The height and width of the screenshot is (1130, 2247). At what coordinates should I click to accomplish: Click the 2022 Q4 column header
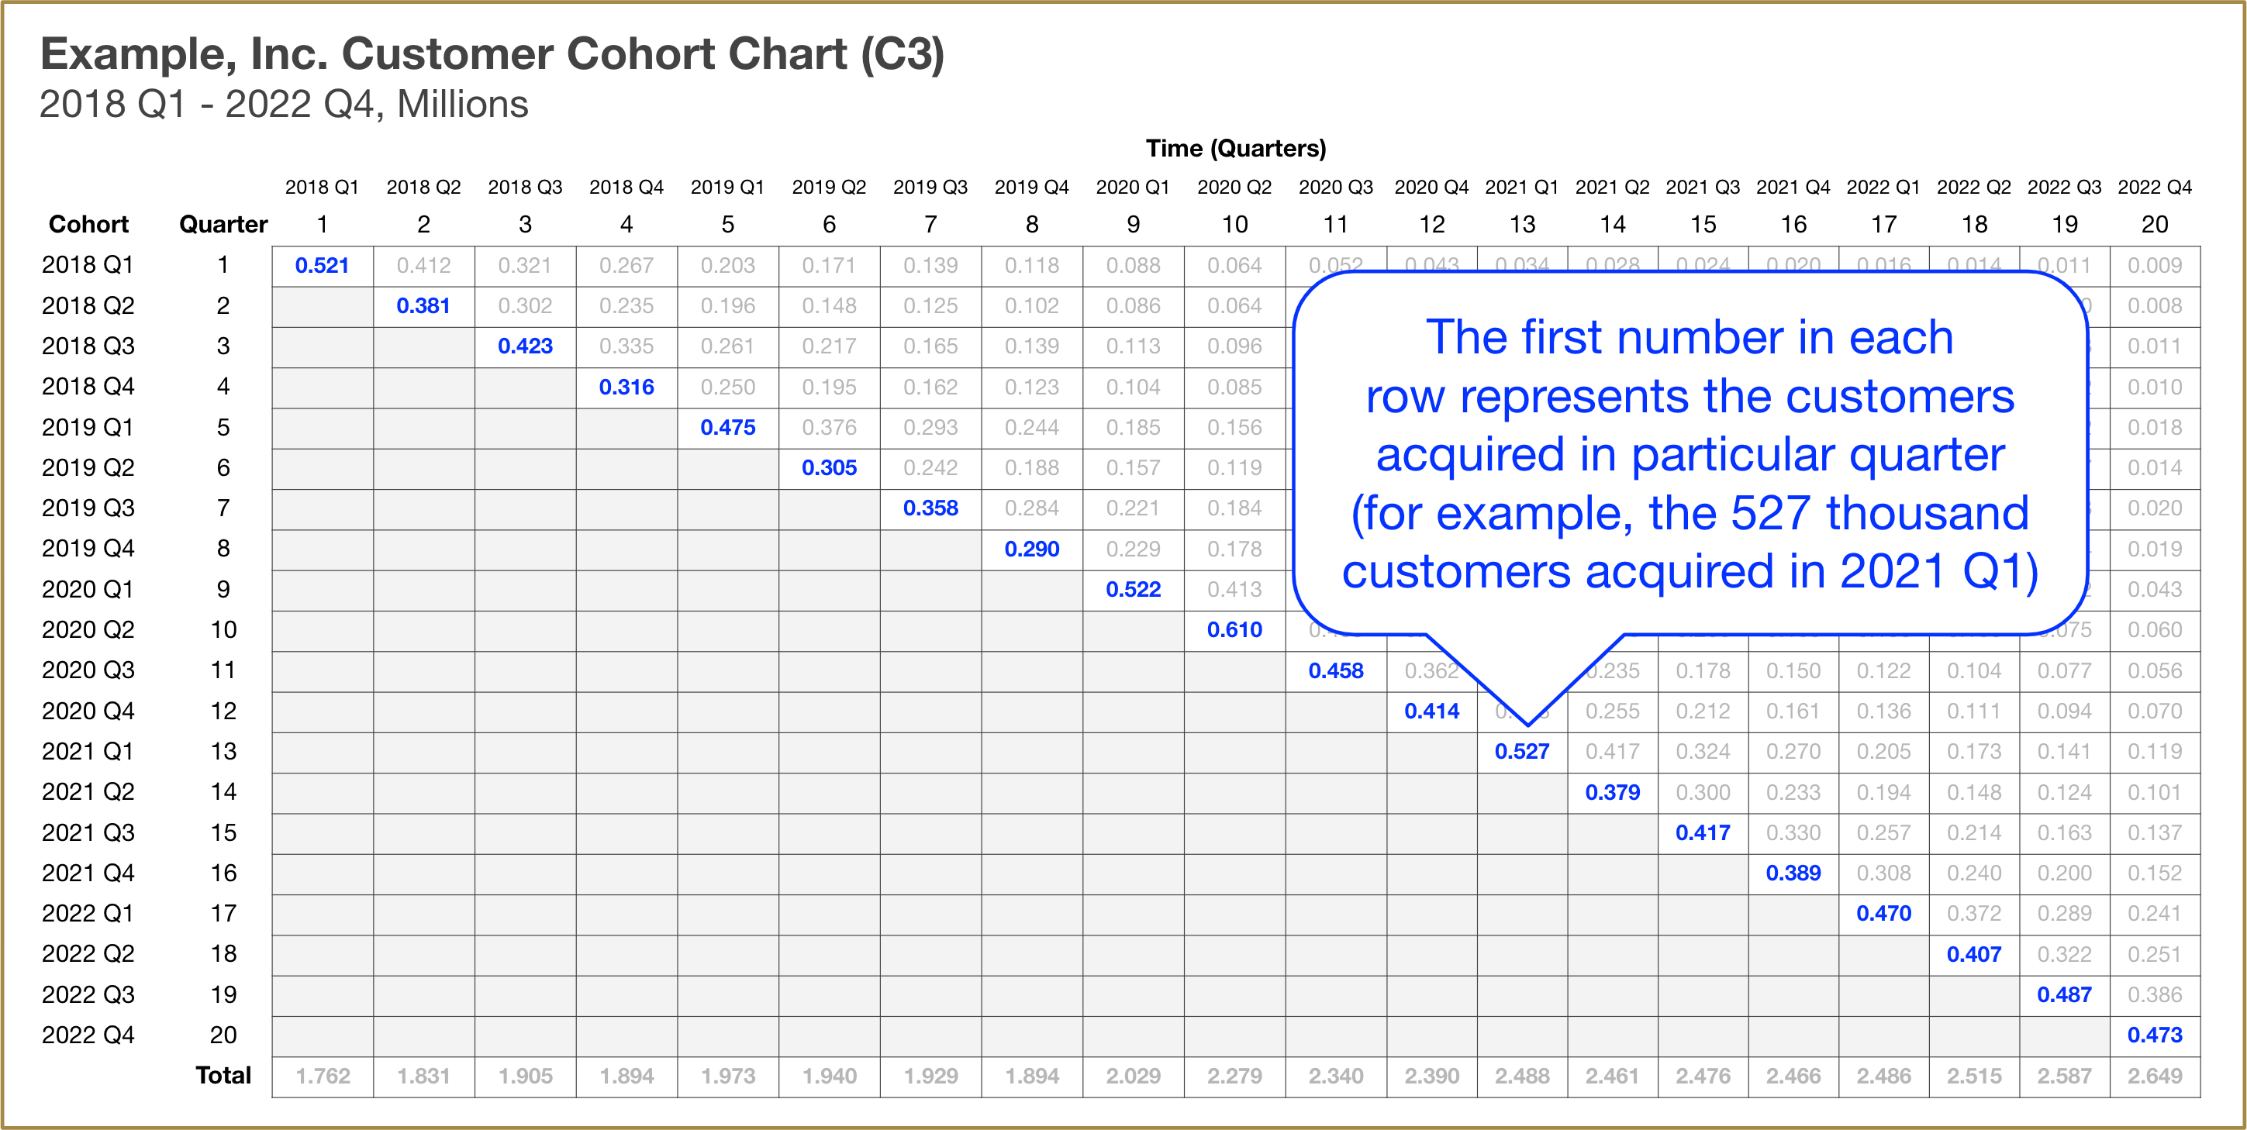point(2154,187)
